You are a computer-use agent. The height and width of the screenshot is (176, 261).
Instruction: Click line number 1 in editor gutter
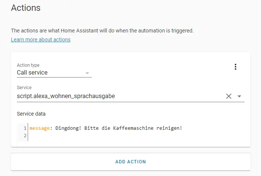click(25, 128)
